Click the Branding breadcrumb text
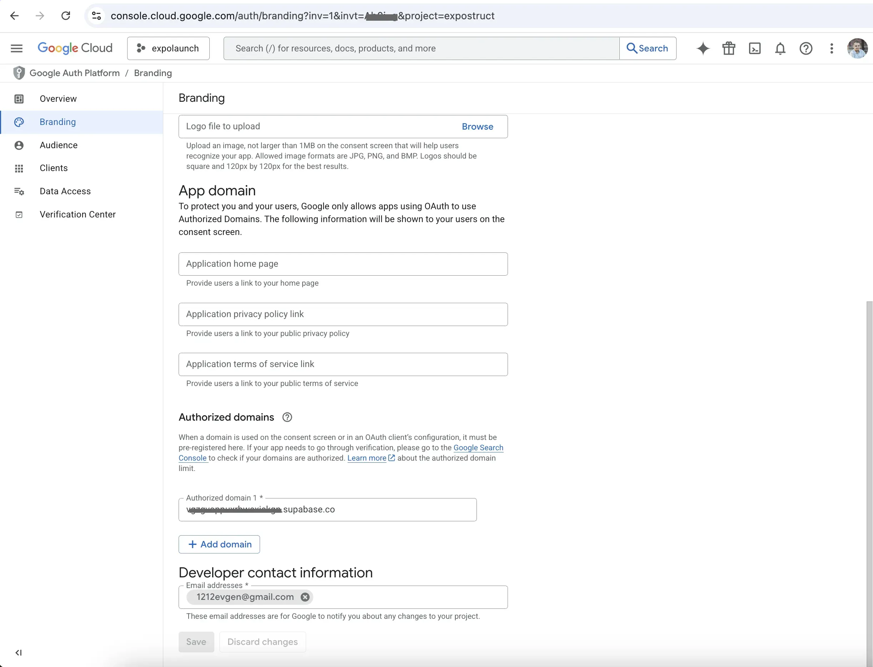Viewport: 873px width, 667px height. 153,73
